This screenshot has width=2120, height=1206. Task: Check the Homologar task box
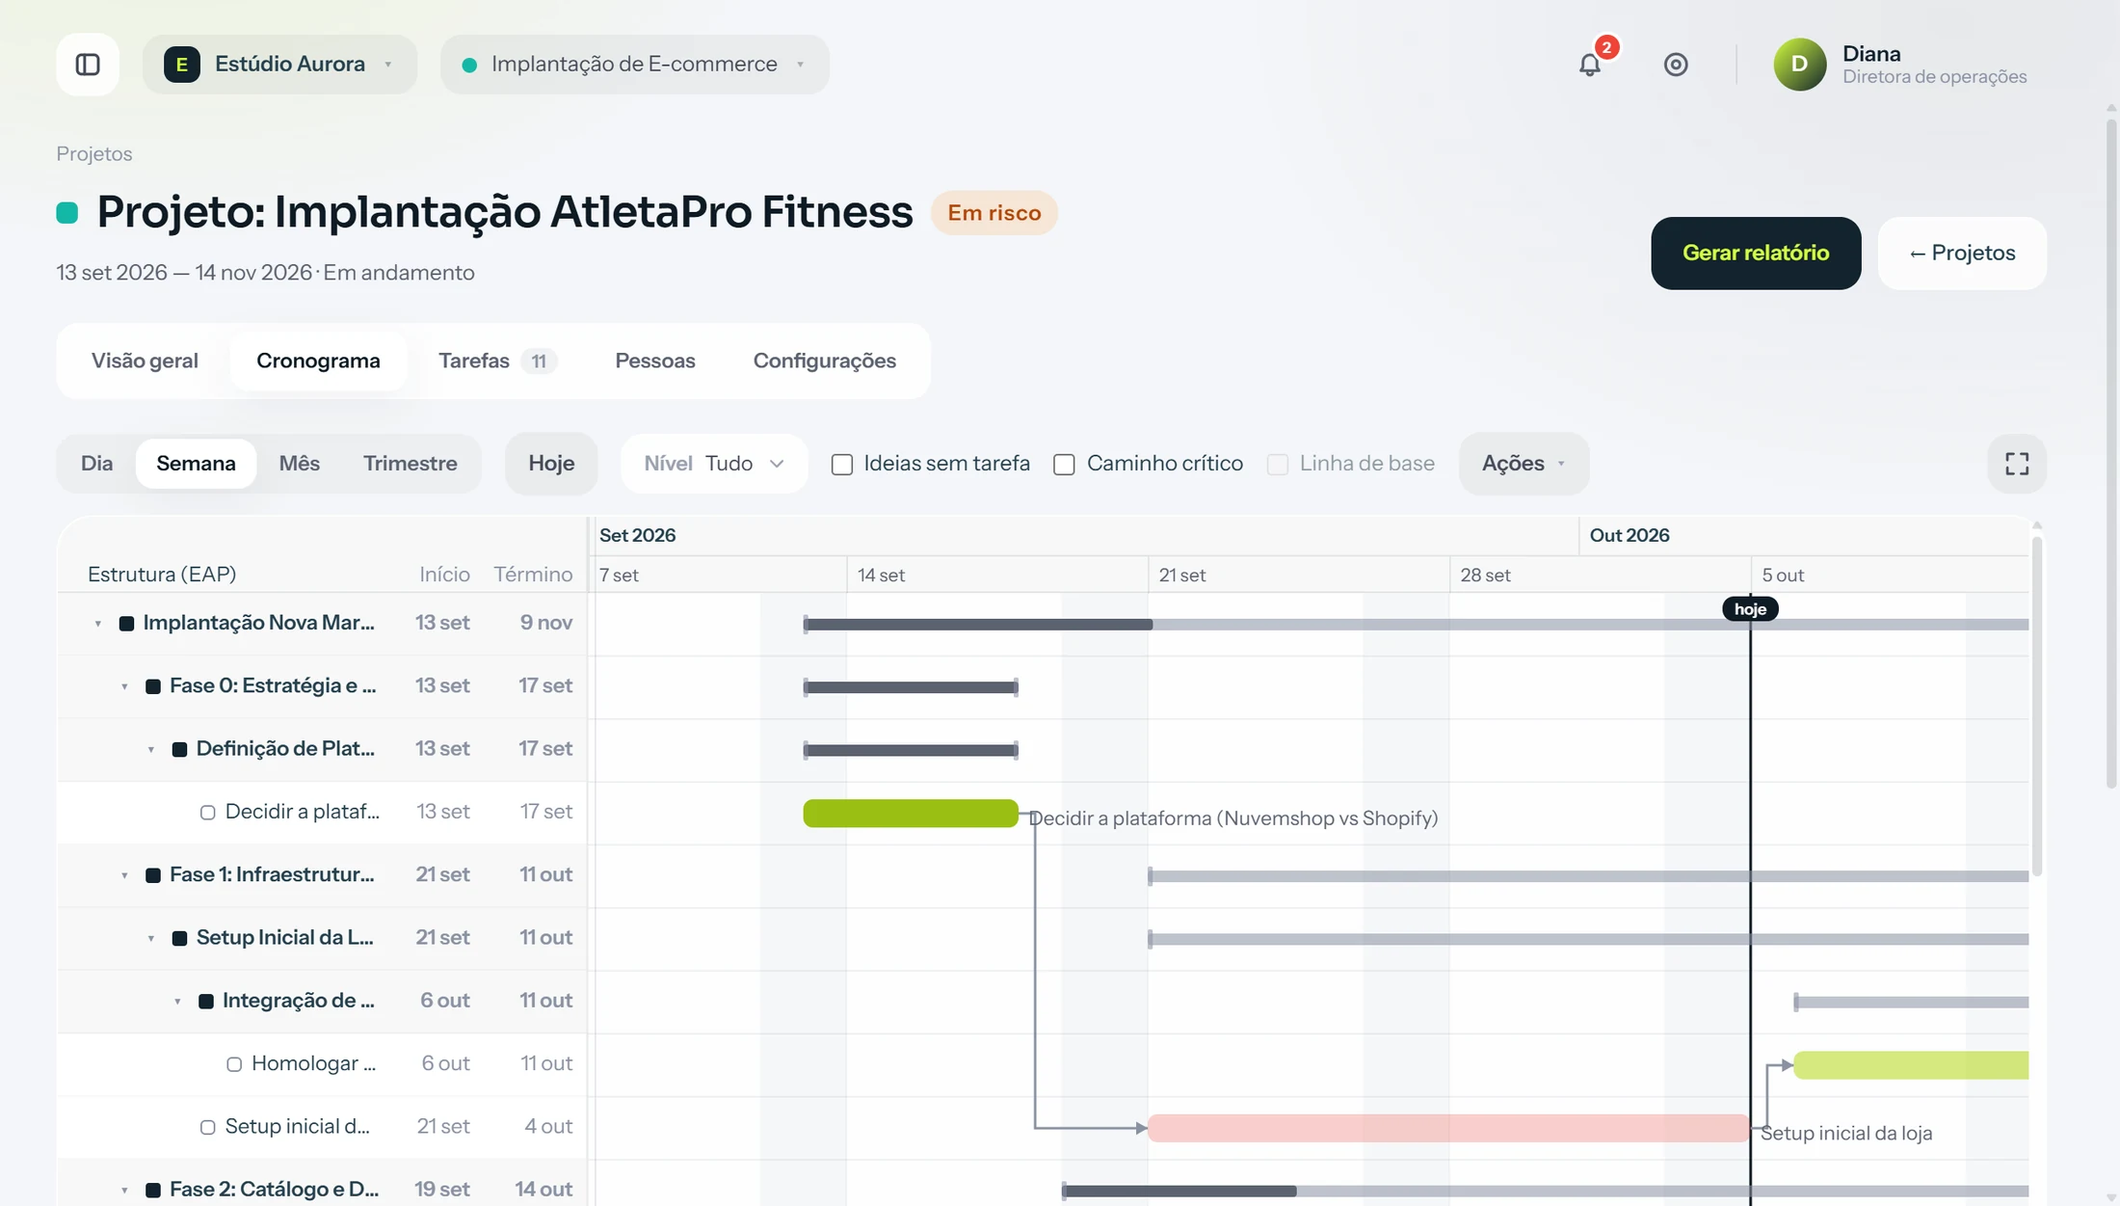pyautogui.click(x=234, y=1064)
